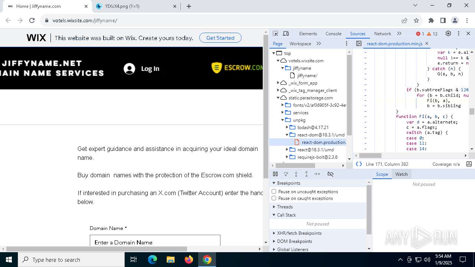Reload the page
This screenshot has width=475, height=267.
[x=32, y=20]
